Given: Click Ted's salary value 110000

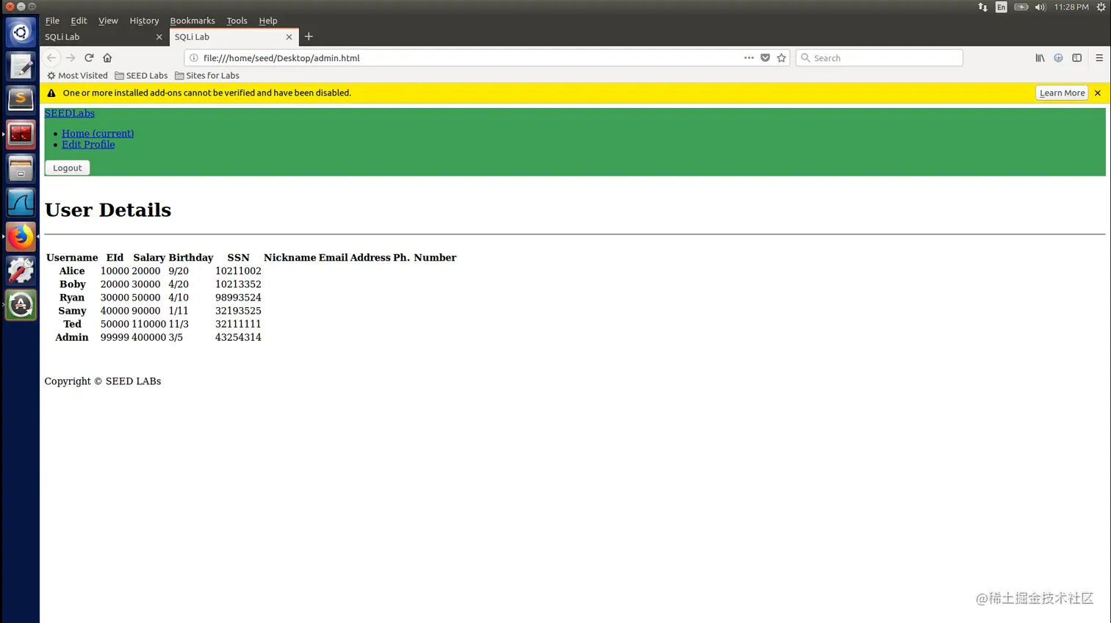Looking at the screenshot, I should [149, 324].
